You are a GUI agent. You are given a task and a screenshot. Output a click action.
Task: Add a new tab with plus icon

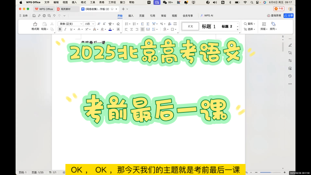pos(123,9)
